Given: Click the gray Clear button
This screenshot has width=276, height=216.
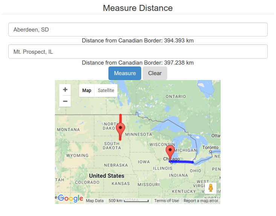Looking at the screenshot, I should [x=155, y=73].
